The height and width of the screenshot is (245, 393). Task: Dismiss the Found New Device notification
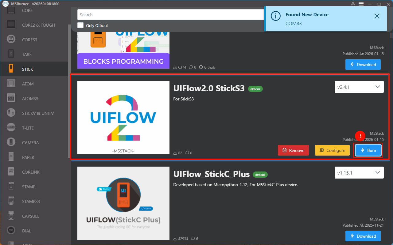[377, 16]
